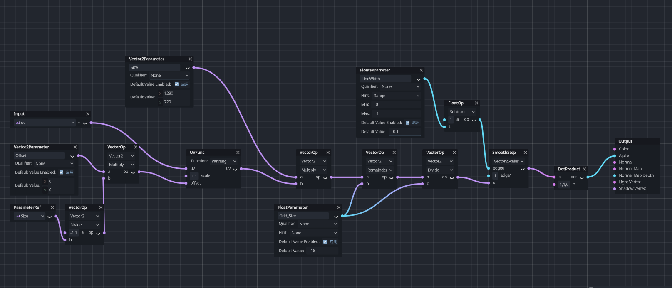
Task: Edit the Size parameter name field
Action: [x=155, y=67]
